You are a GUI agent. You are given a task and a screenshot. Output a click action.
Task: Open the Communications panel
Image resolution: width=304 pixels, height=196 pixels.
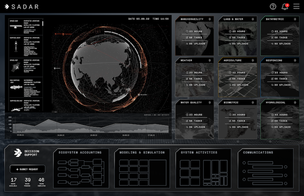(266, 168)
